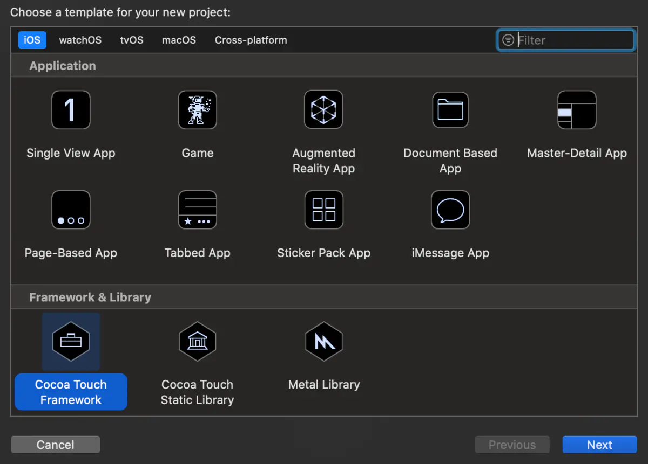
Task: Focus the Filter text field
Action: [565, 40]
